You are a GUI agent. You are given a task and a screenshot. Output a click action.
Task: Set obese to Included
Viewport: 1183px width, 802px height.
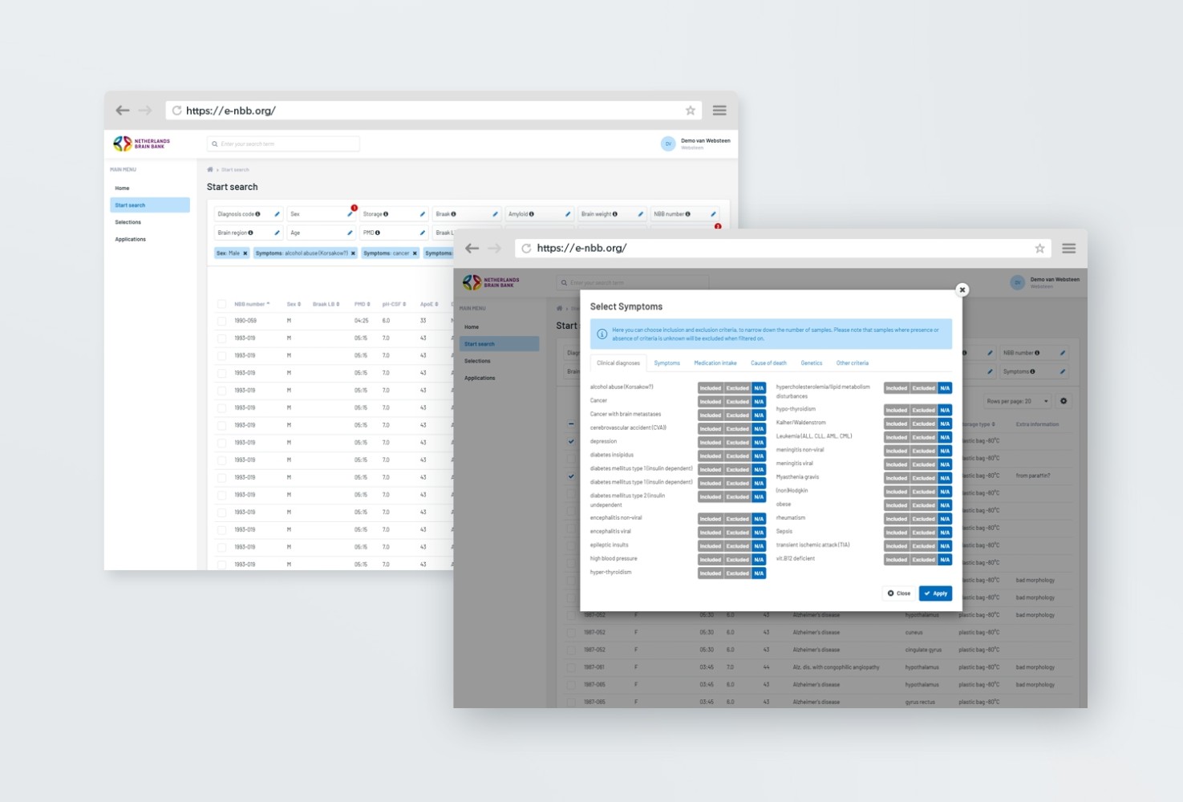pyautogui.click(x=897, y=505)
